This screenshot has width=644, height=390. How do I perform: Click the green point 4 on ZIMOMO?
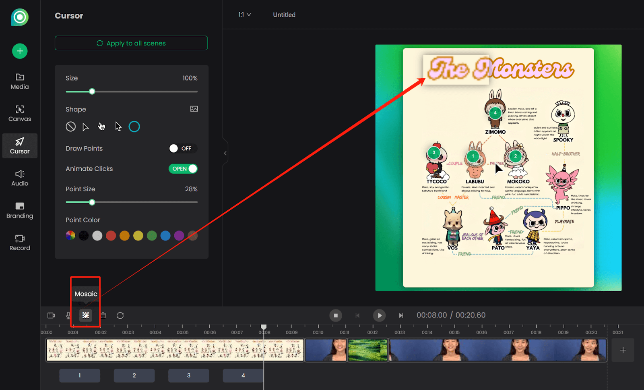click(x=495, y=113)
